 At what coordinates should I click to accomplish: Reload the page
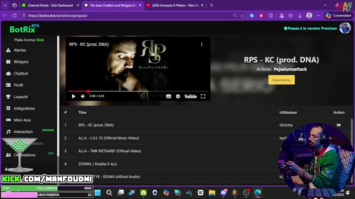[x=14, y=15]
